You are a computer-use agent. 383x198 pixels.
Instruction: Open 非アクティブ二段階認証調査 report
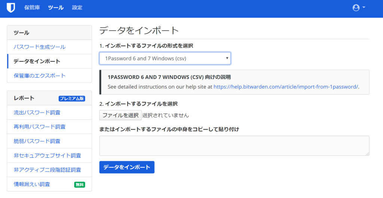[49, 170]
